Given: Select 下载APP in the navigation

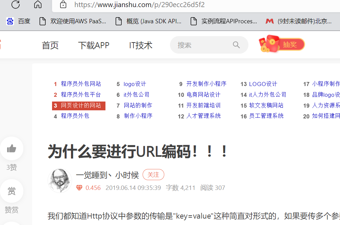Looking at the screenshot, I should (x=94, y=45).
